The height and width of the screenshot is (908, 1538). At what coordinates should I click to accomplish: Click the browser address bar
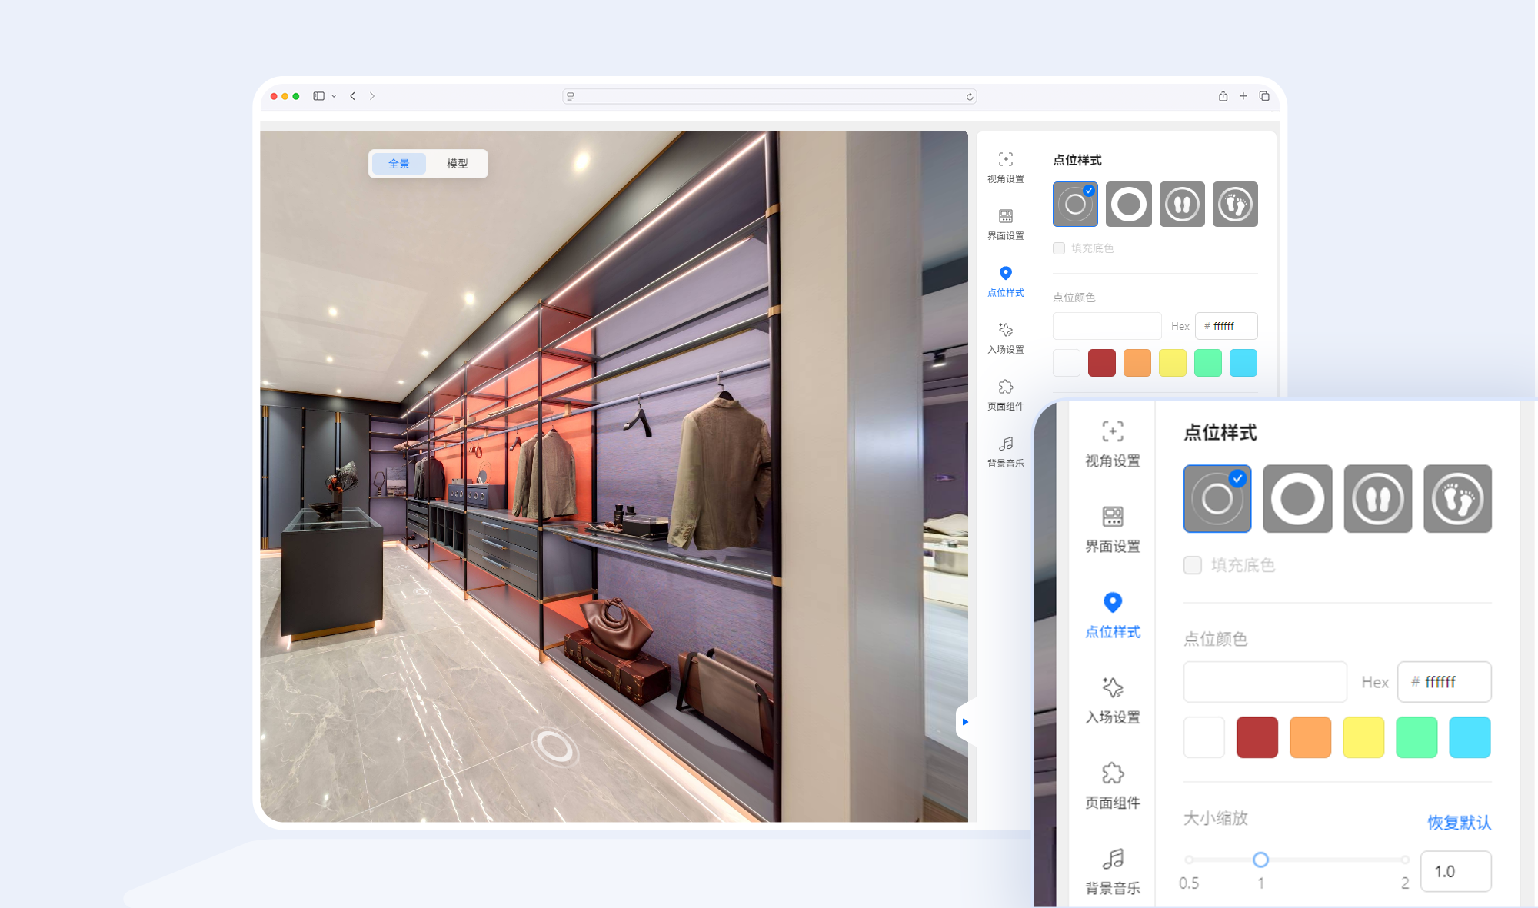tap(769, 96)
